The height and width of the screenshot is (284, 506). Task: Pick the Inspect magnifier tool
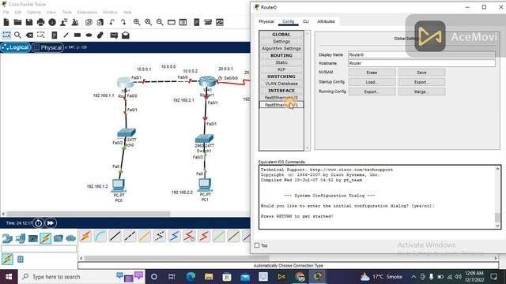[17, 35]
